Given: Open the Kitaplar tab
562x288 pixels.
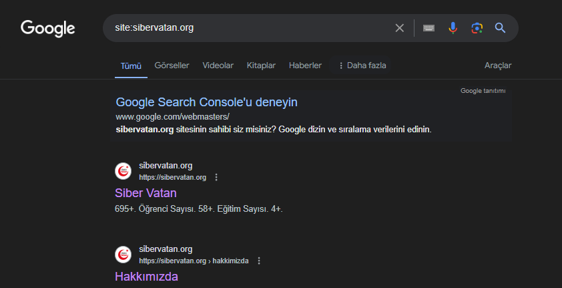Looking at the screenshot, I should pyautogui.click(x=261, y=65).
